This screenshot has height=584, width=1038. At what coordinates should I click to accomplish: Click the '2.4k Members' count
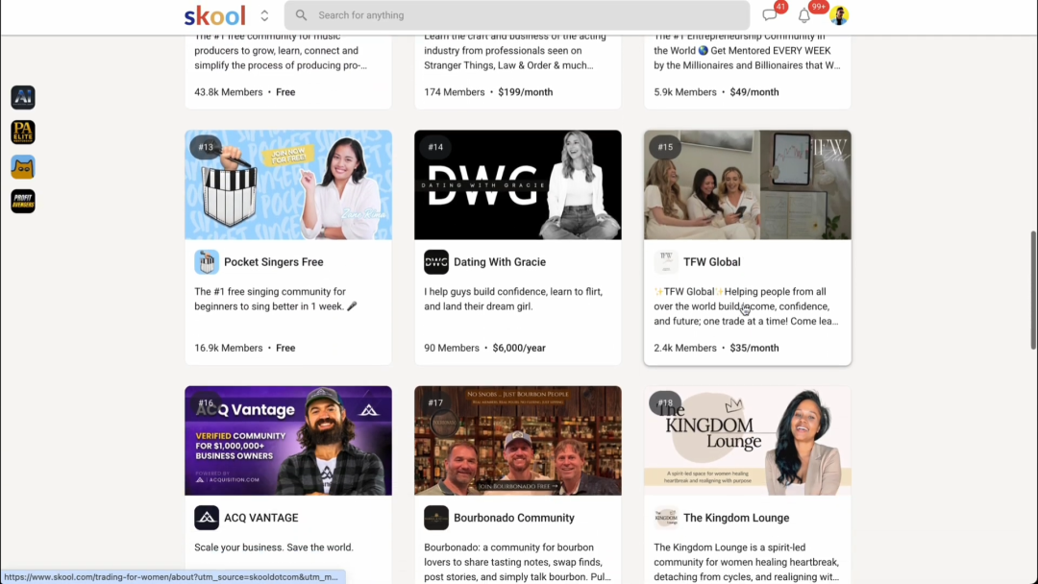tap(685, 348)
